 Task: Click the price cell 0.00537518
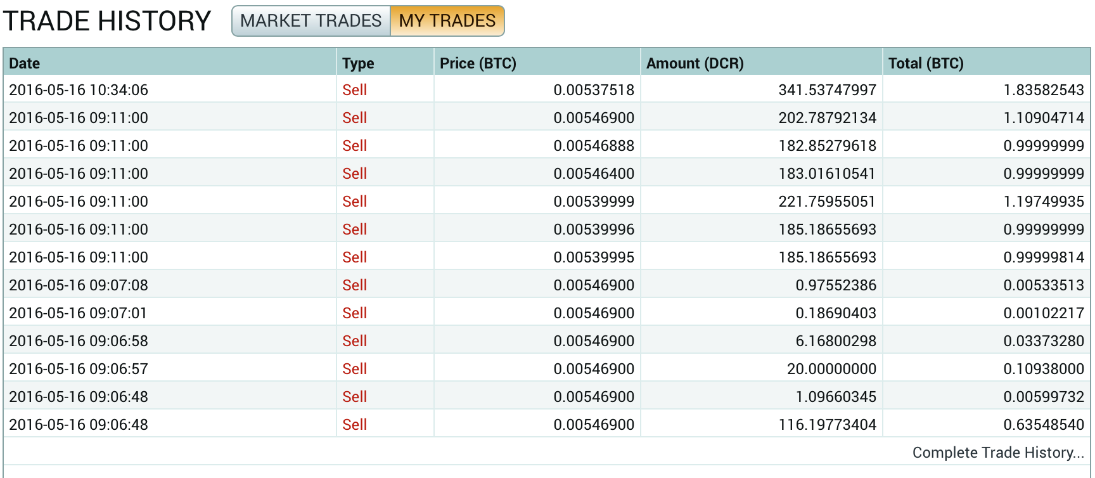[594, 90]
